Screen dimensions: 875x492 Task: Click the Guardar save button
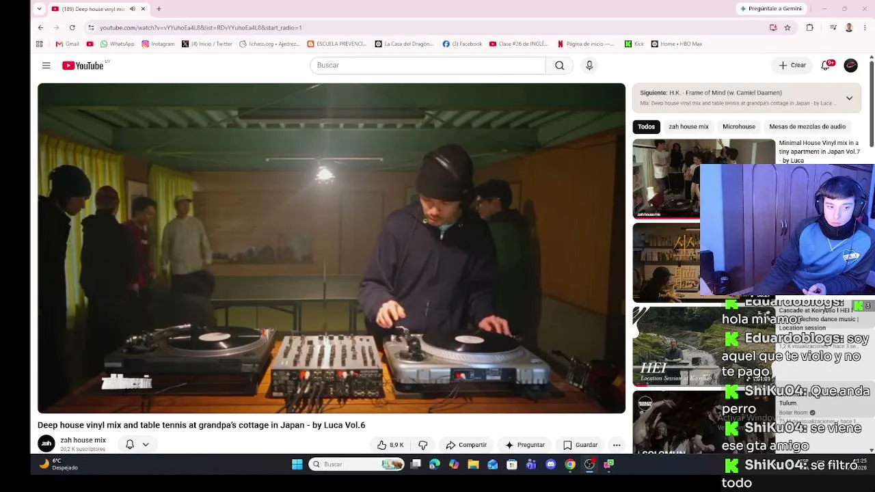coord(580,445)
